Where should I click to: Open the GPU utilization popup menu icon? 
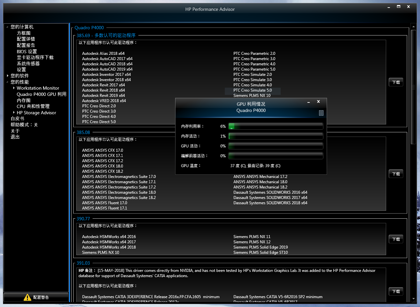coord(321,113)
